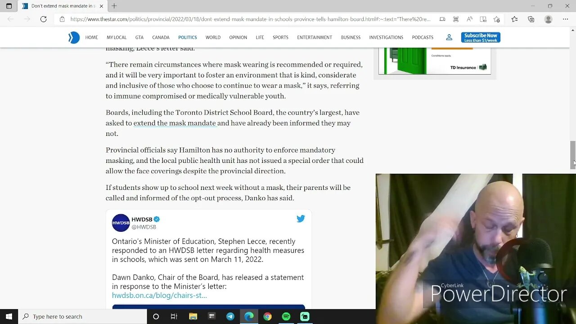Open the GTA section
This screenshot has width=576, height=324.
139,37
